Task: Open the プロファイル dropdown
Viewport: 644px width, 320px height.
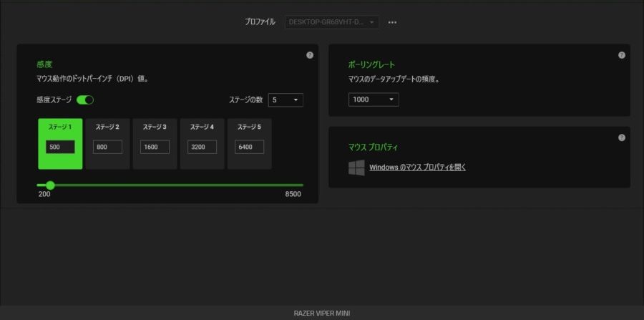Action: (331, 22)
